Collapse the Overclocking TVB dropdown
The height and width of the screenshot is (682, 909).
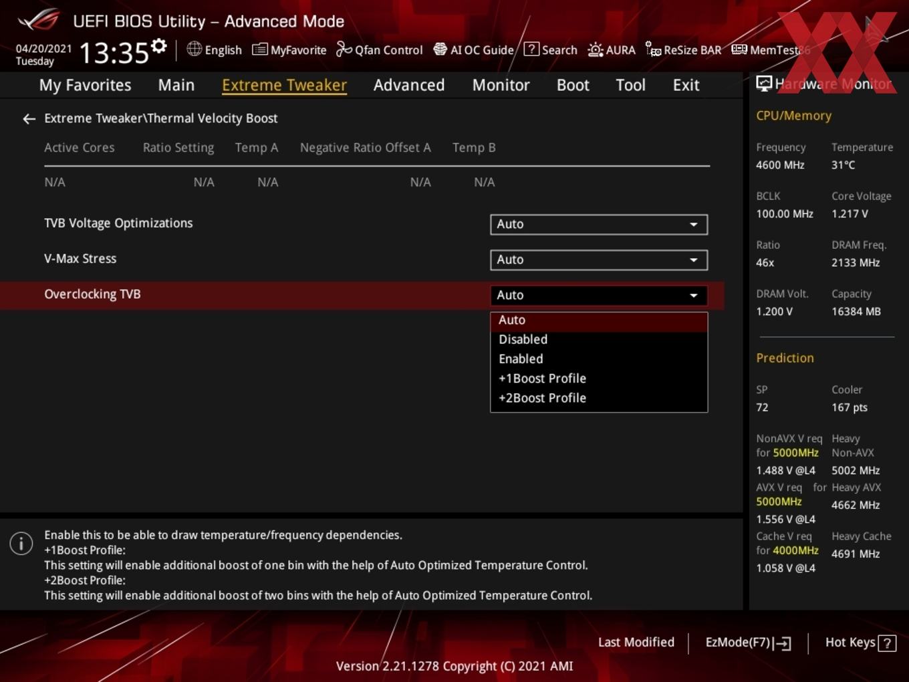tap(599, 295)
